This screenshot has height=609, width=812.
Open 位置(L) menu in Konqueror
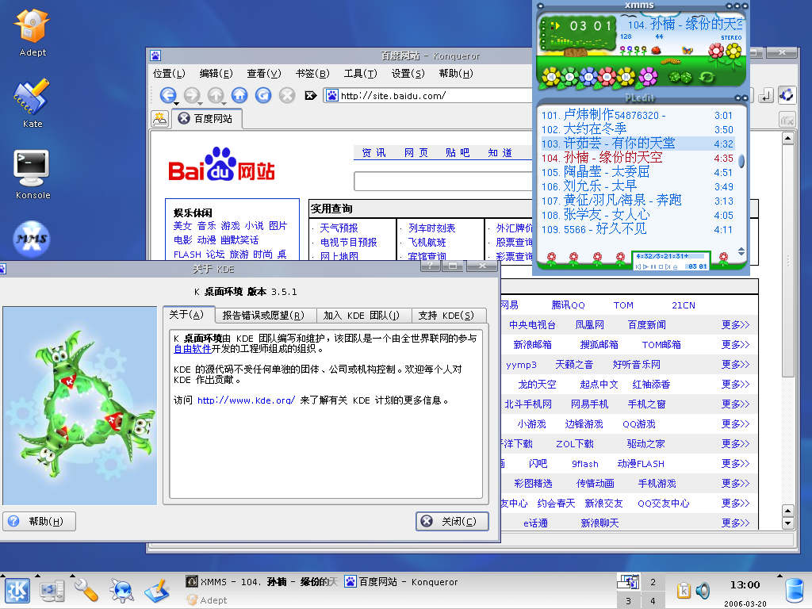[169, 74]
